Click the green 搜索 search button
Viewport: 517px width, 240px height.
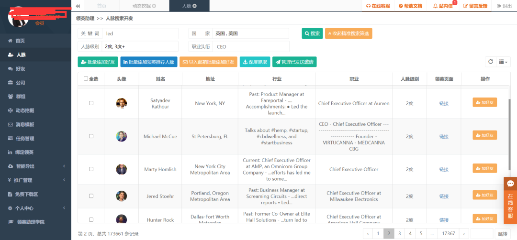pos(312,33)
